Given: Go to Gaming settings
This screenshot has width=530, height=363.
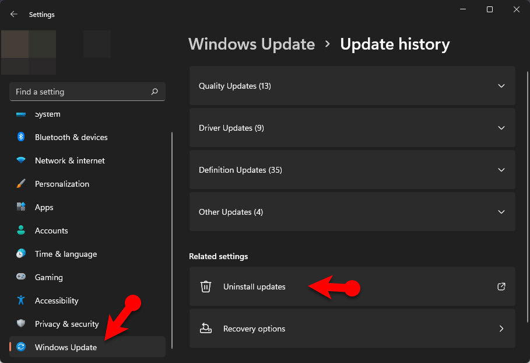Looking at the screenshot, I should 87,277.
